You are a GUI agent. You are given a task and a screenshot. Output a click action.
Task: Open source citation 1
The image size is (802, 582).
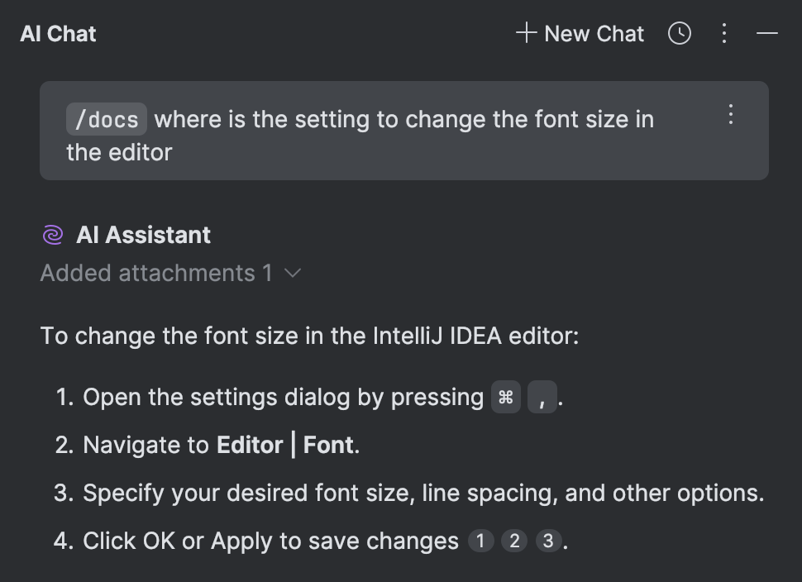[480, 541]
